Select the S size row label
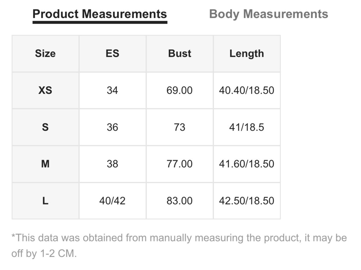Image resolution: width=361 pixels, height=270 pixels. [45, 127]
